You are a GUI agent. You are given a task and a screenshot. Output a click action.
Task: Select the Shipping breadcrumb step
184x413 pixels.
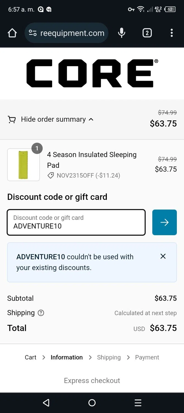(x=109, y=357)
